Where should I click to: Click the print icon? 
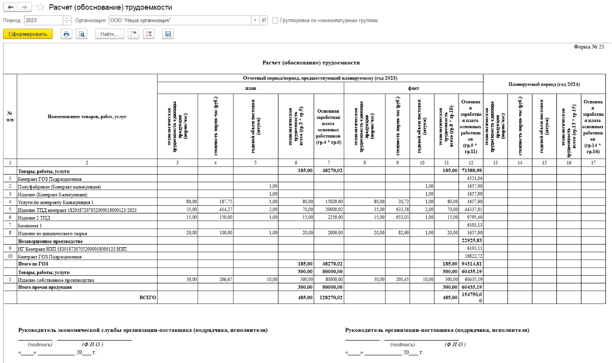[x=66, y=34]
